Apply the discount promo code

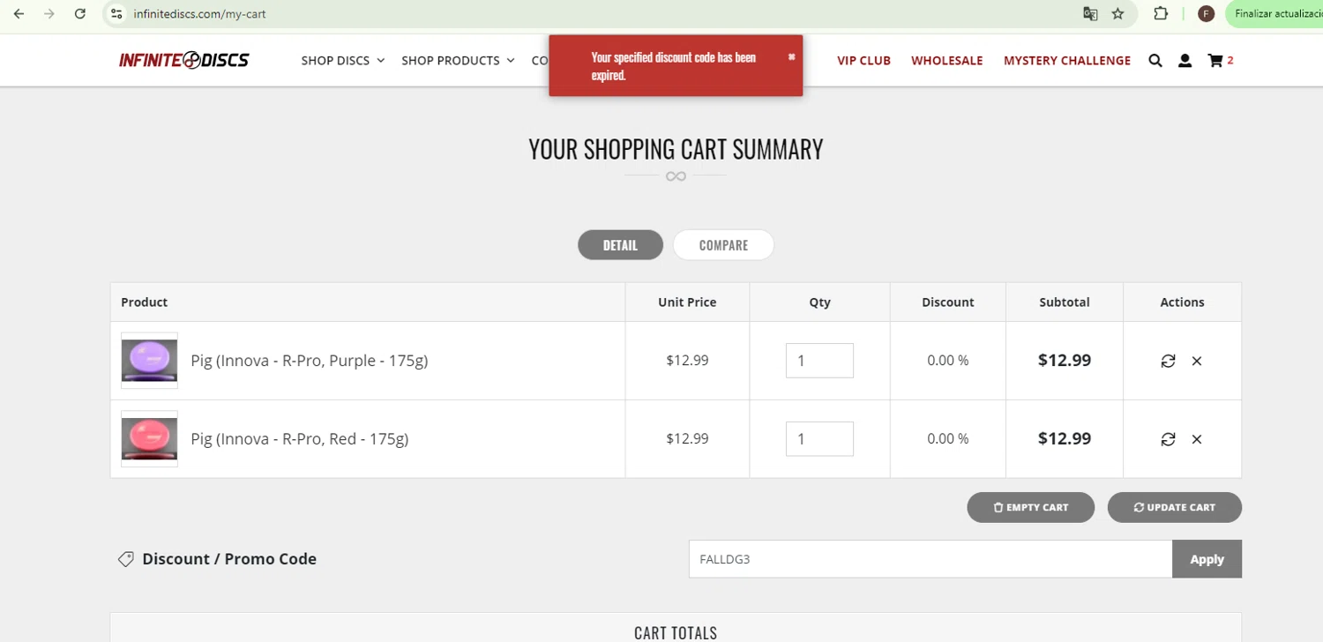coord(1207,559)
